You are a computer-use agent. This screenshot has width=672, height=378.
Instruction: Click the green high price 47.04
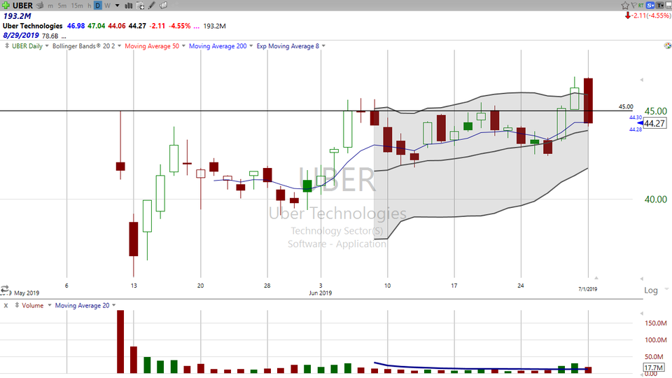point(96,26)
